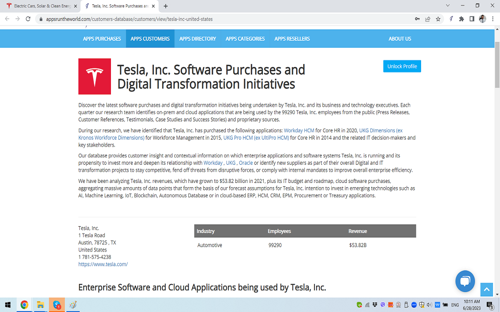The image size is (500, 312).
Task: Click the padlock site info icon
Action: (x=41, y=19)
